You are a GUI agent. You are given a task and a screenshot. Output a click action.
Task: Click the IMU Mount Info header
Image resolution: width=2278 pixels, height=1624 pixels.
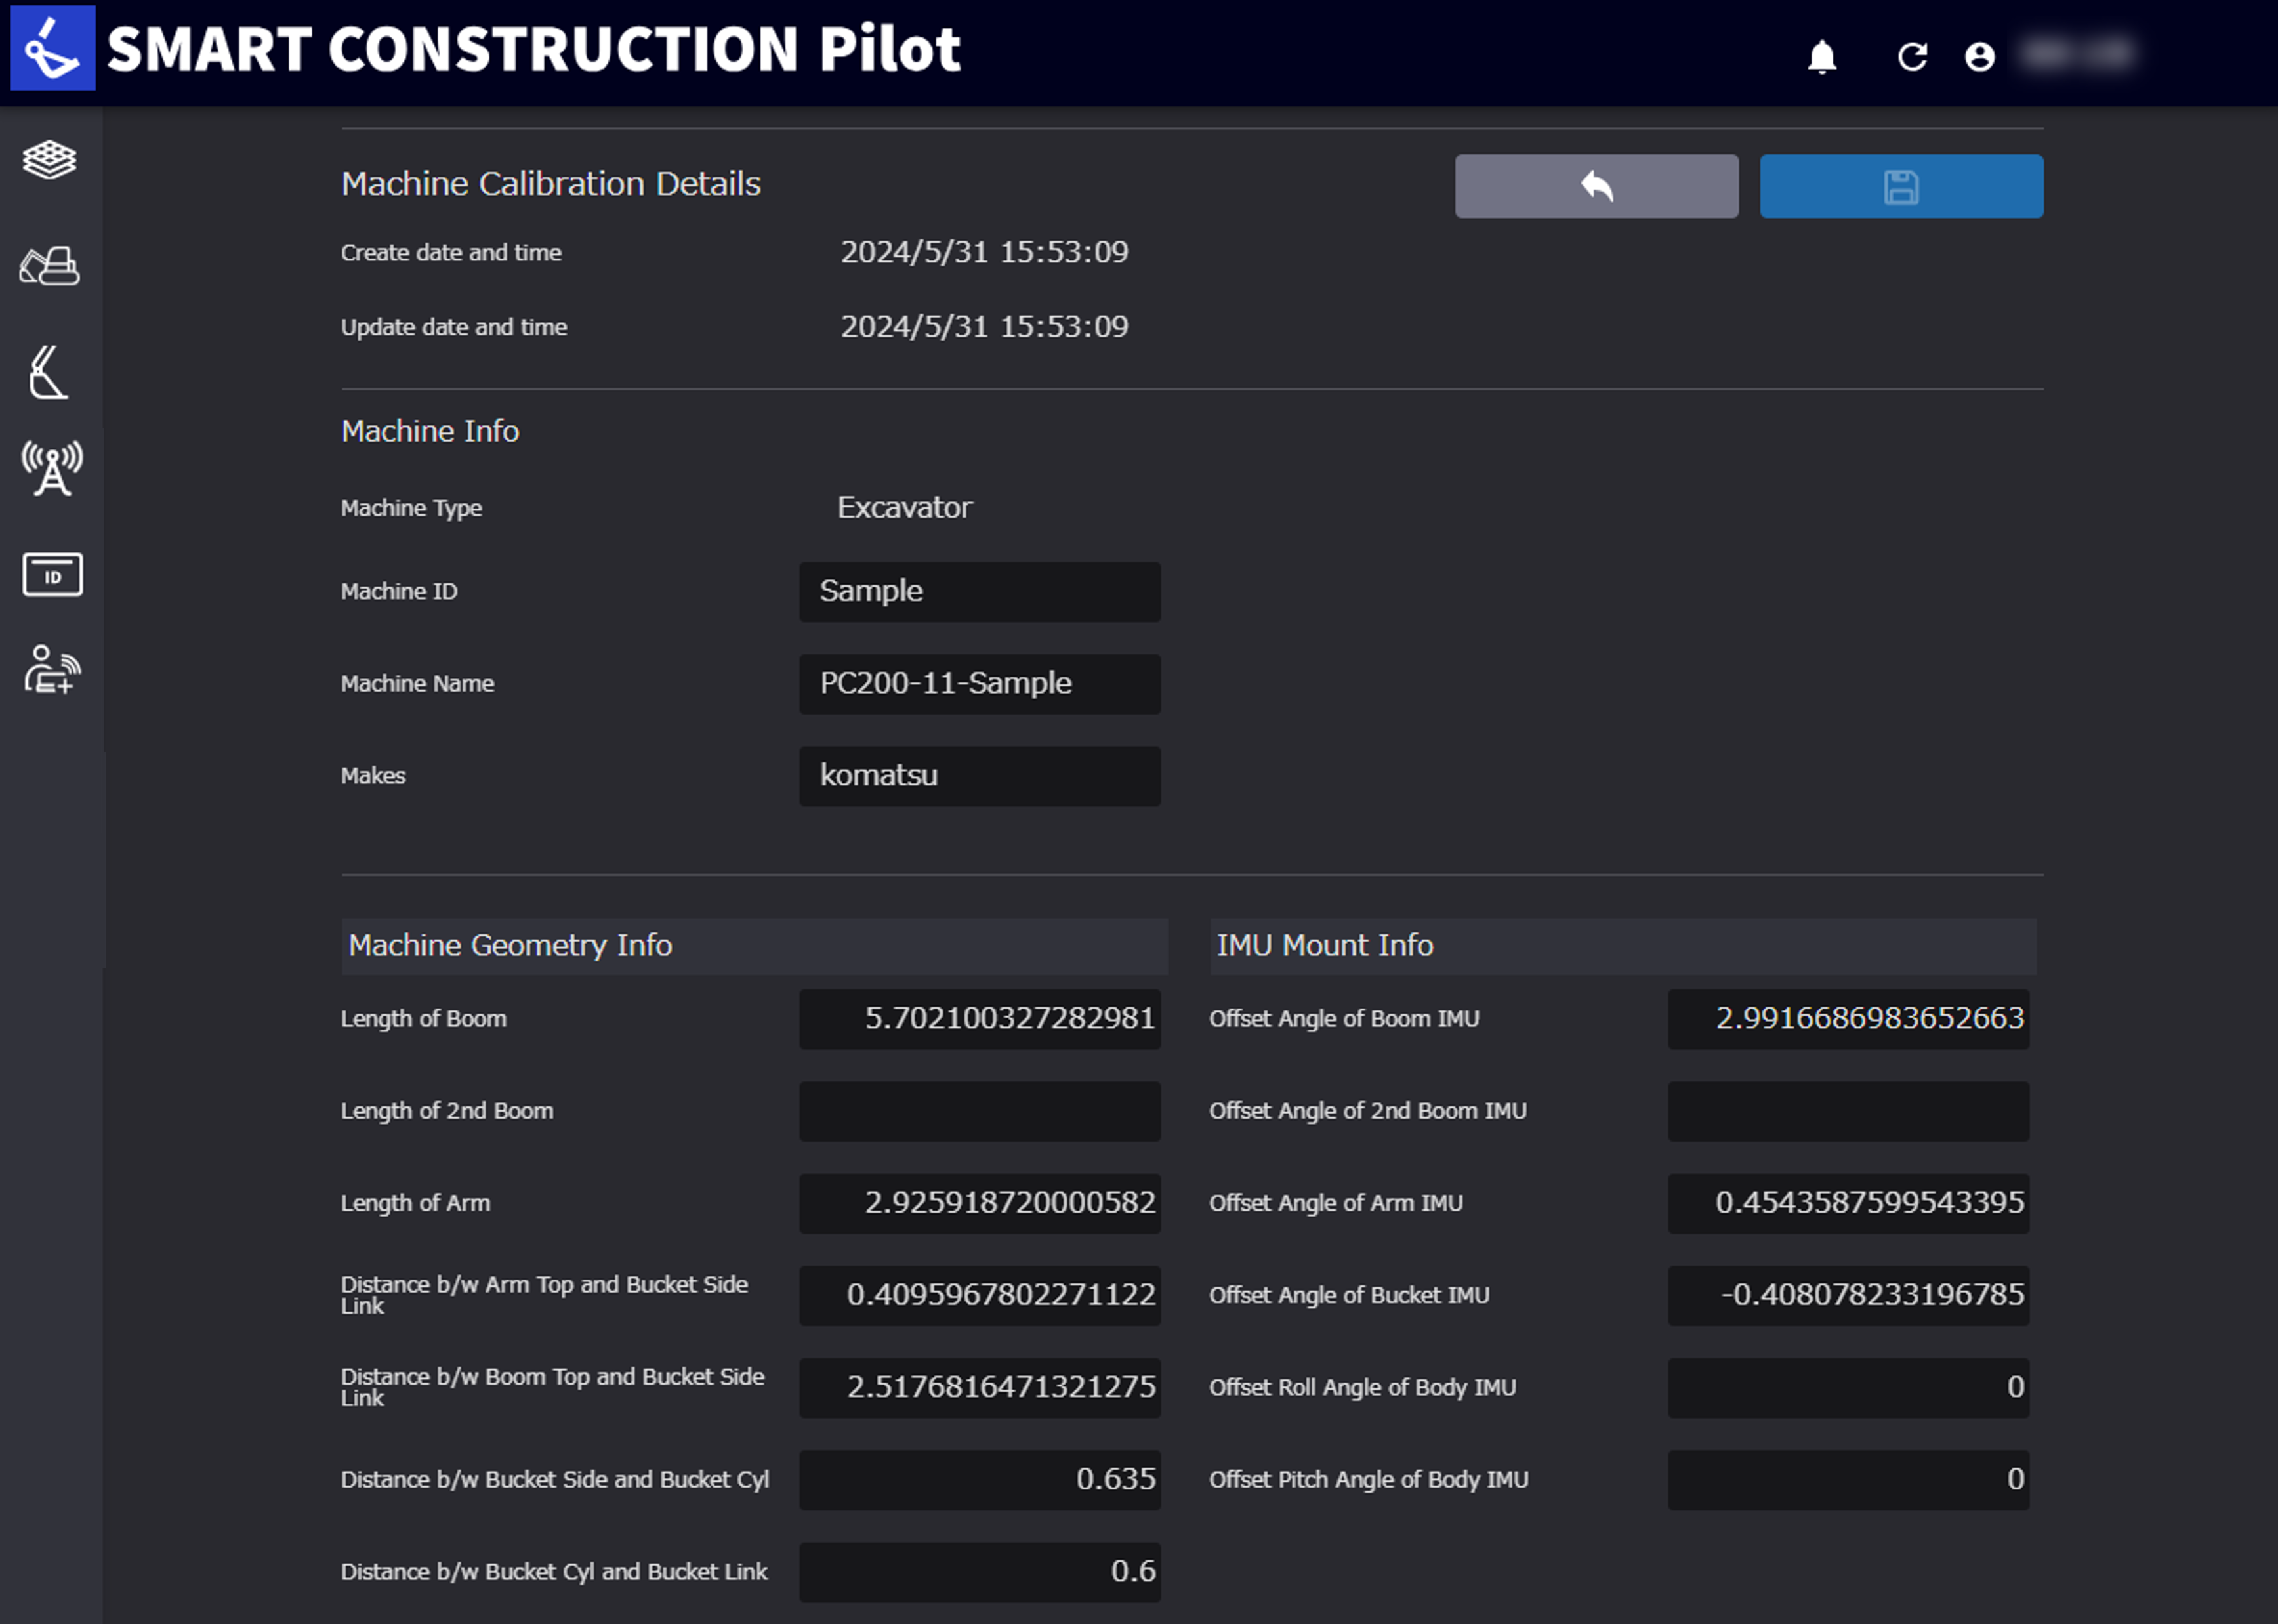(1622, 946)
